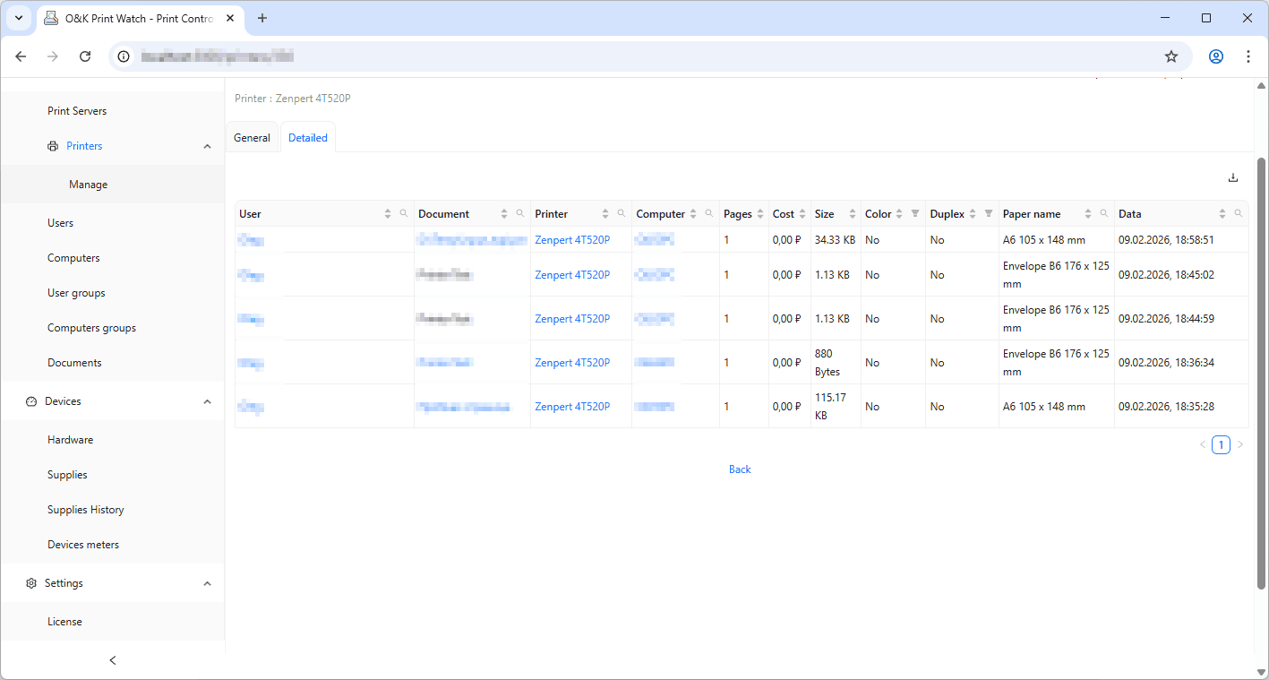Collapse the sidebar with left chevron
This screenshot has height=680, width=1269.
113,660
